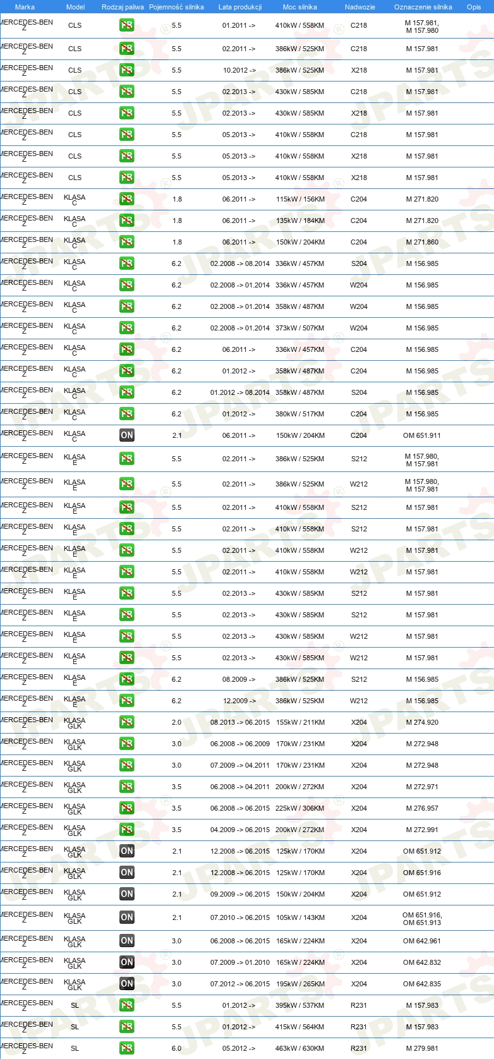The image size is (494, 1059).
Task: Click the PB icon in the M 276.957 row
Action: pos(127,808)
